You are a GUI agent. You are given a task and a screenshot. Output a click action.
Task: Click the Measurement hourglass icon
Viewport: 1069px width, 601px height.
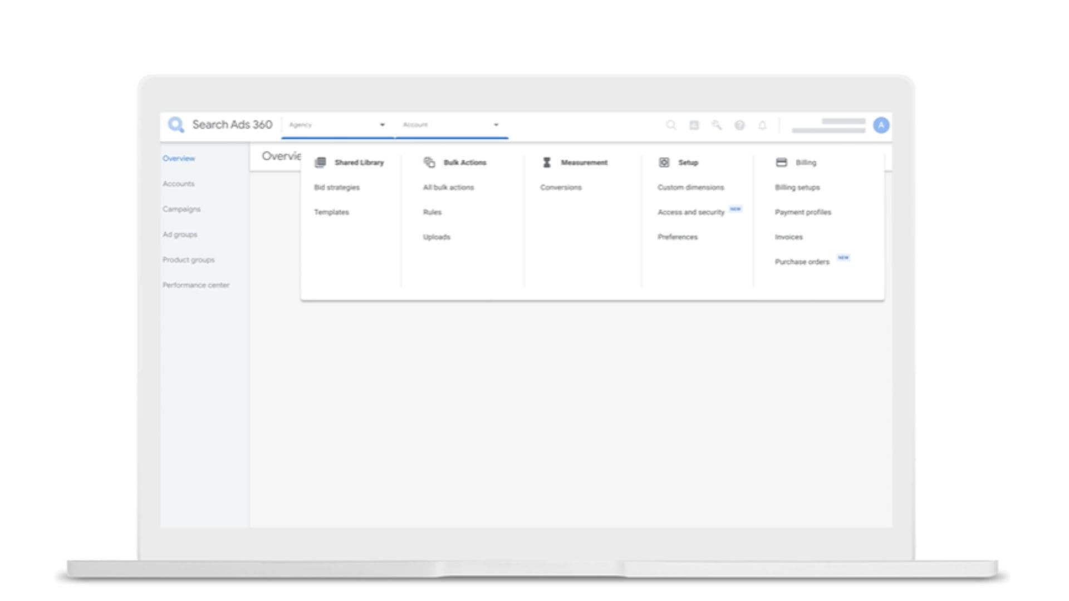coord(547,162)
